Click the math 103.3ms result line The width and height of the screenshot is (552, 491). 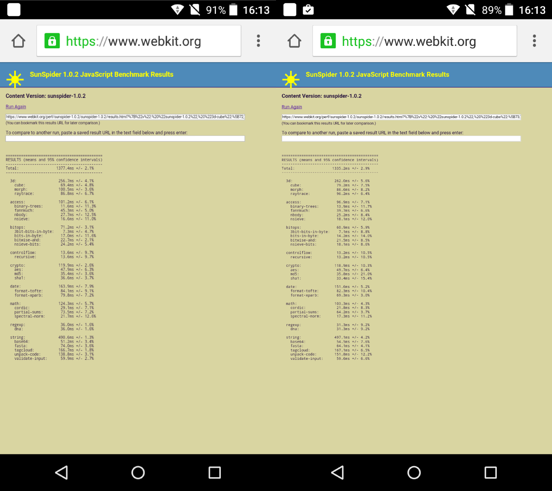pos(328,304)
